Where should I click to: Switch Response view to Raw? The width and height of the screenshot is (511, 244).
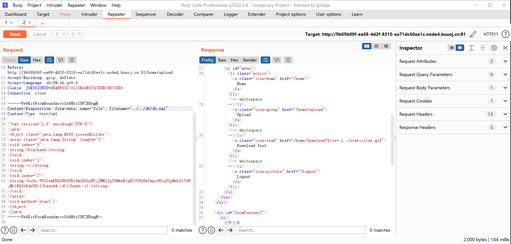pos(222,60)
